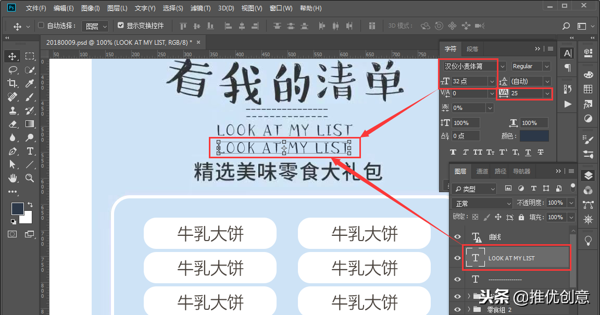Click the vertical scale 100% field
Viewport: 600px width, 315px height.
pyautogui.click(x=466, y=123)
